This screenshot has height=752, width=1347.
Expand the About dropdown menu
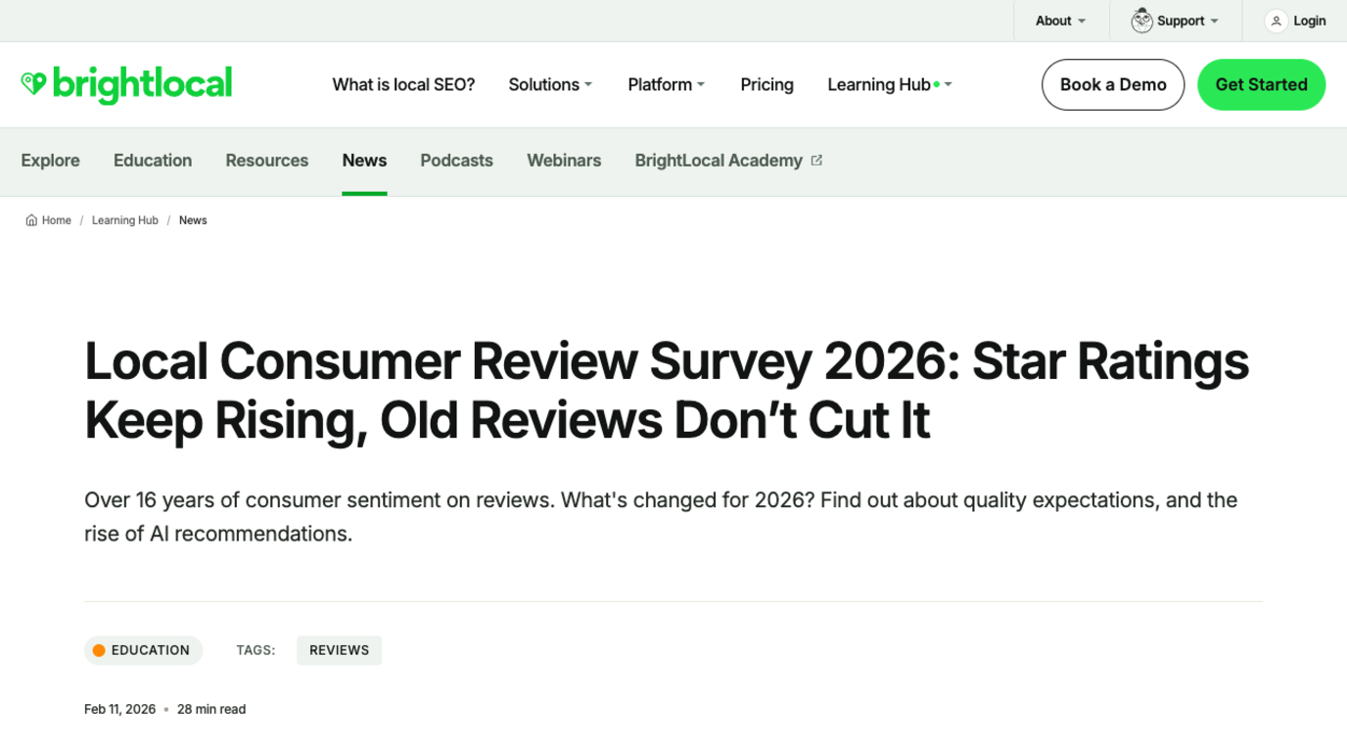click(x=1061, y=21)
